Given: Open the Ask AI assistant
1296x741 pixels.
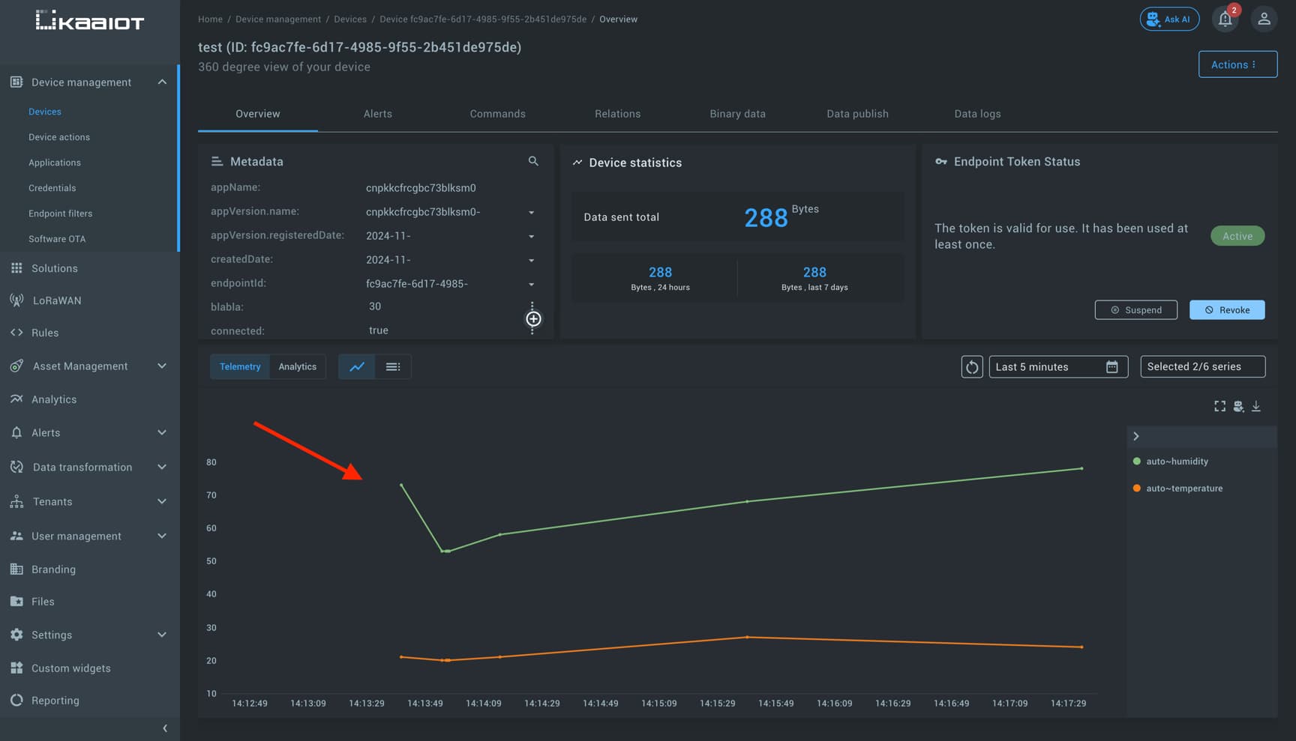Looking at the screenshot, I should [x=1169, y=19].
